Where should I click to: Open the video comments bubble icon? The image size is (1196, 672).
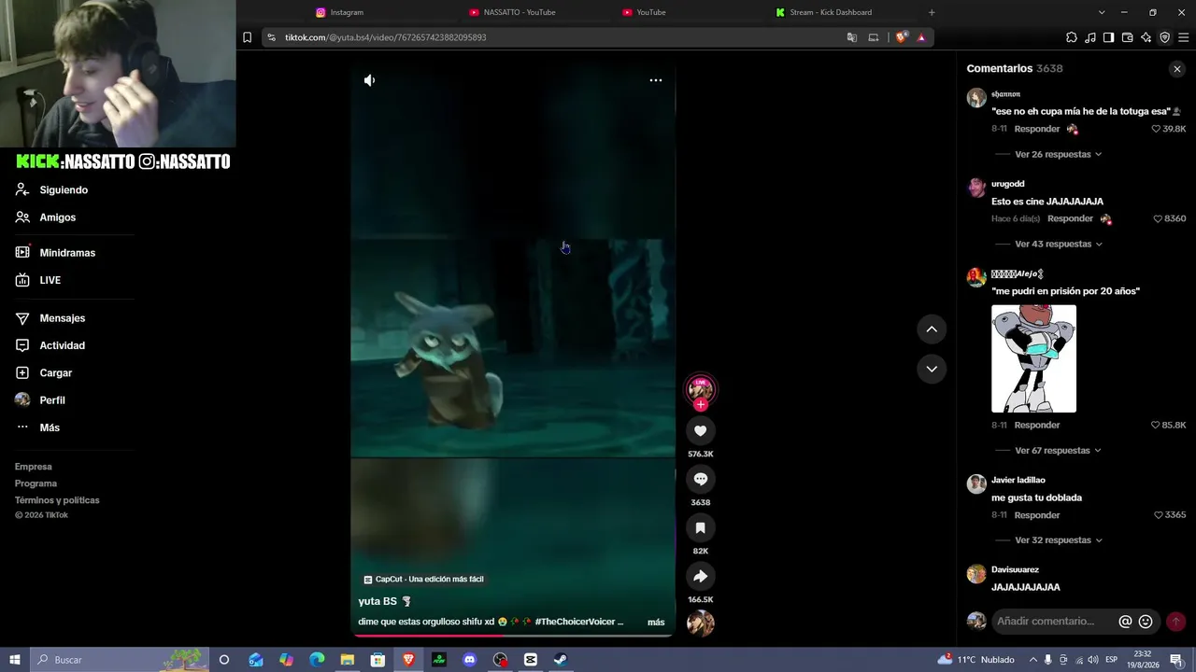pyautogui.click(x=701, y=479)
